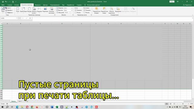Switch to the Formulas (Формулы) tab
The height and width of the screenshot is (109, 194).
click(38, 5)
